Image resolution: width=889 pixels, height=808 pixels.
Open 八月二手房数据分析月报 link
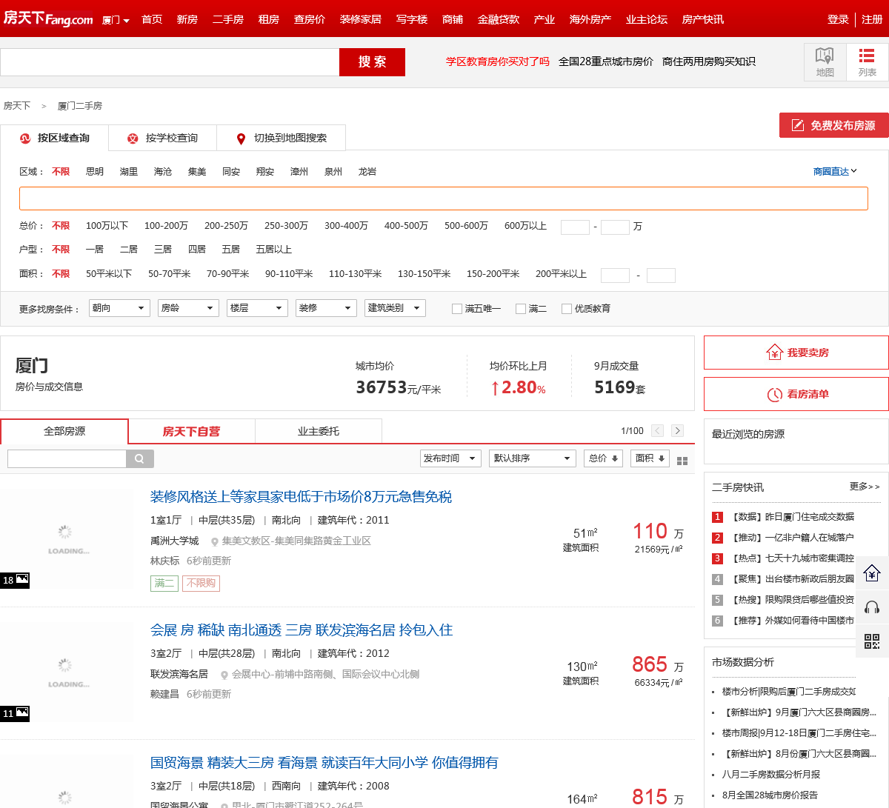tap(771, 775)
